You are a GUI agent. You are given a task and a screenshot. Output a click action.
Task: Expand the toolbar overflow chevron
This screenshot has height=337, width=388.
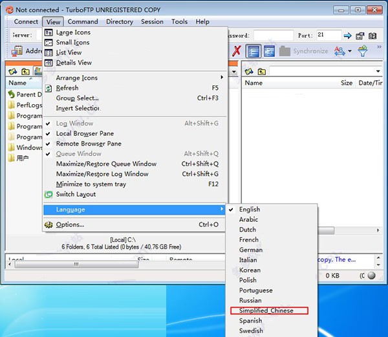(x=379, y=47)
